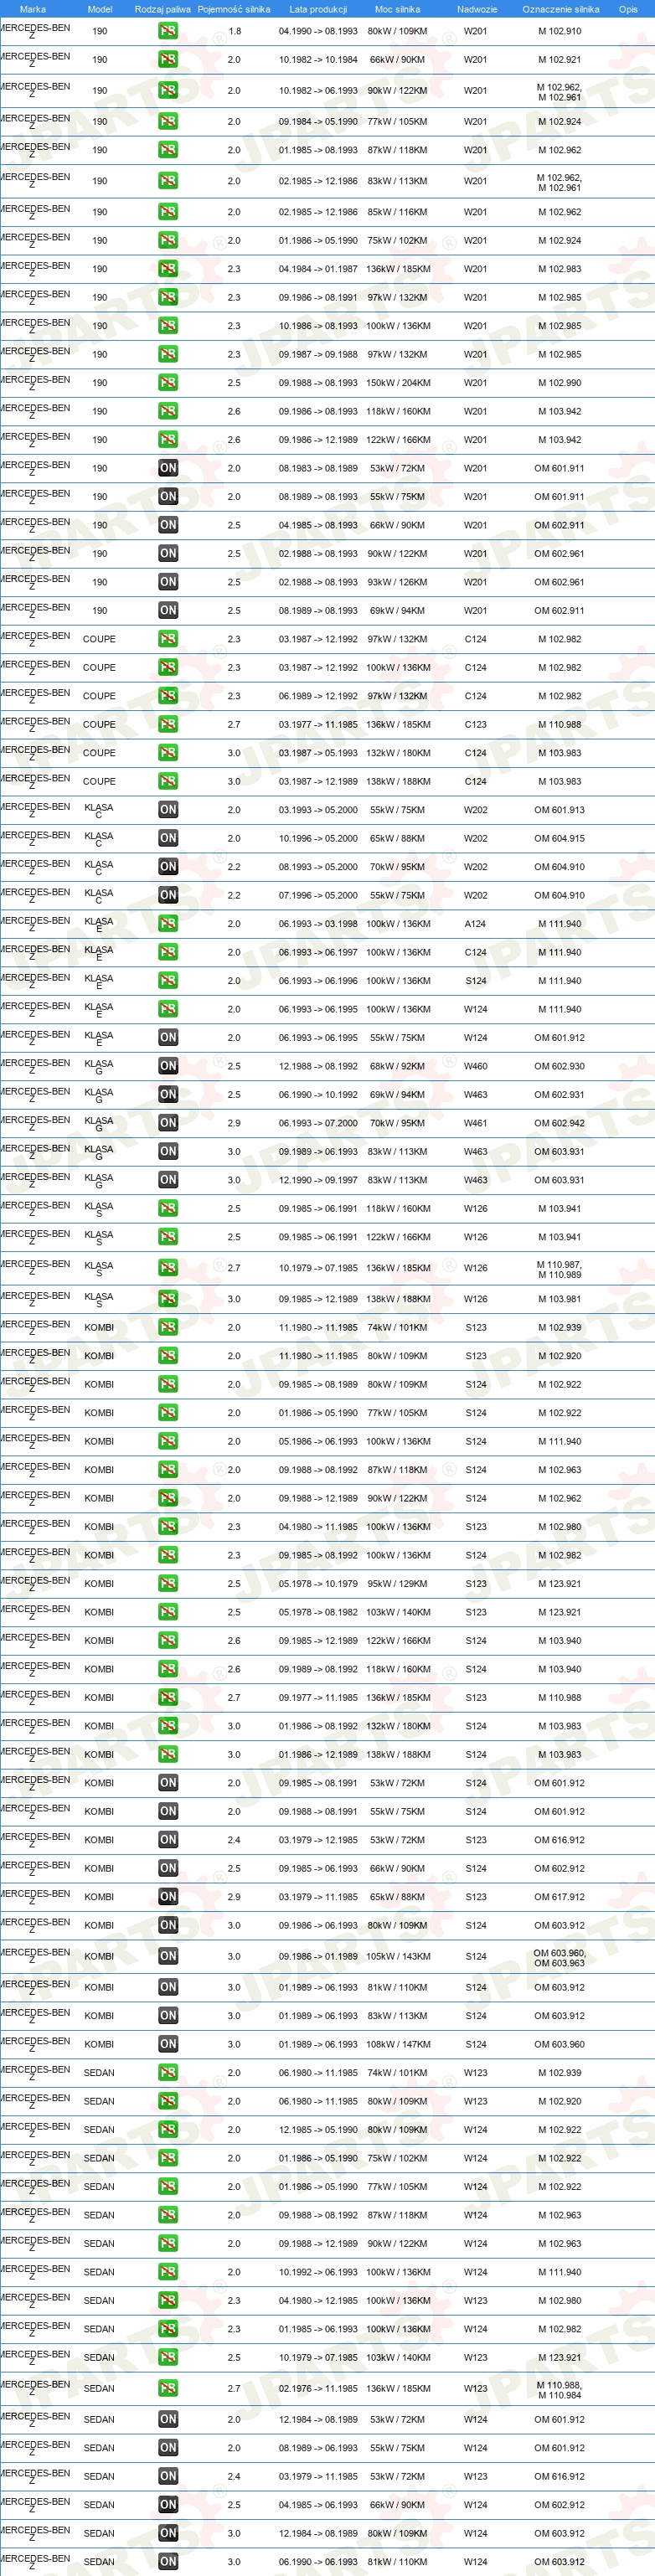Click the W460 body cell
The image size is (655, 2576).
[476, 1066]
